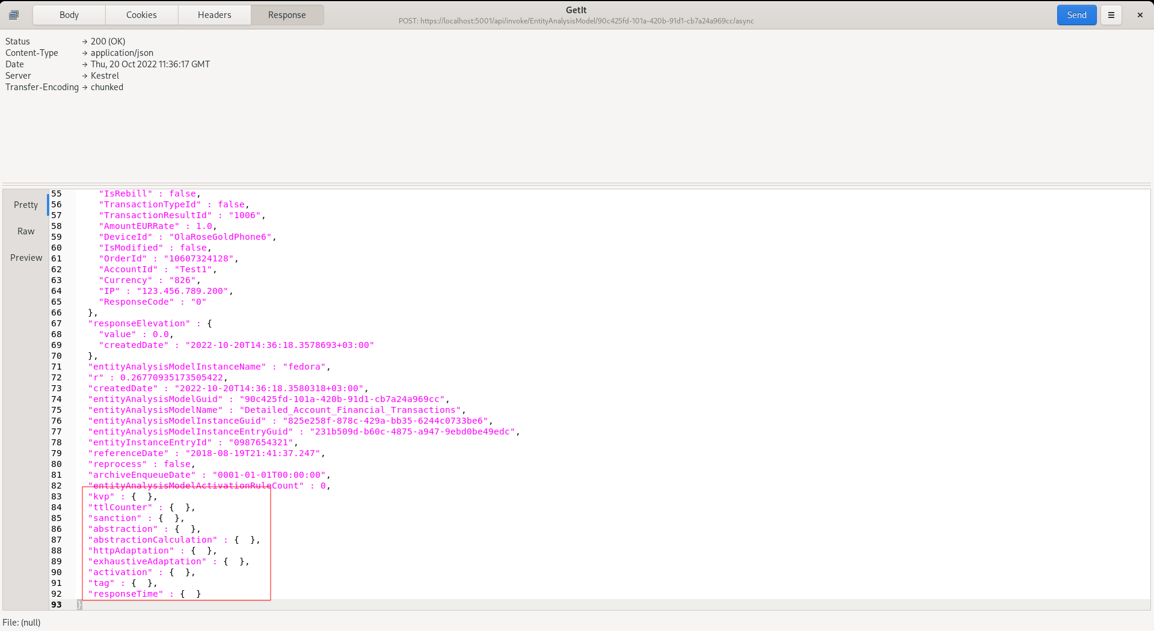Image resolution: width=1154 pixels, height=631 pixels.
Task: Click the "kvp" empty object line
Action: pyautogui.click(x=123, y=496)
